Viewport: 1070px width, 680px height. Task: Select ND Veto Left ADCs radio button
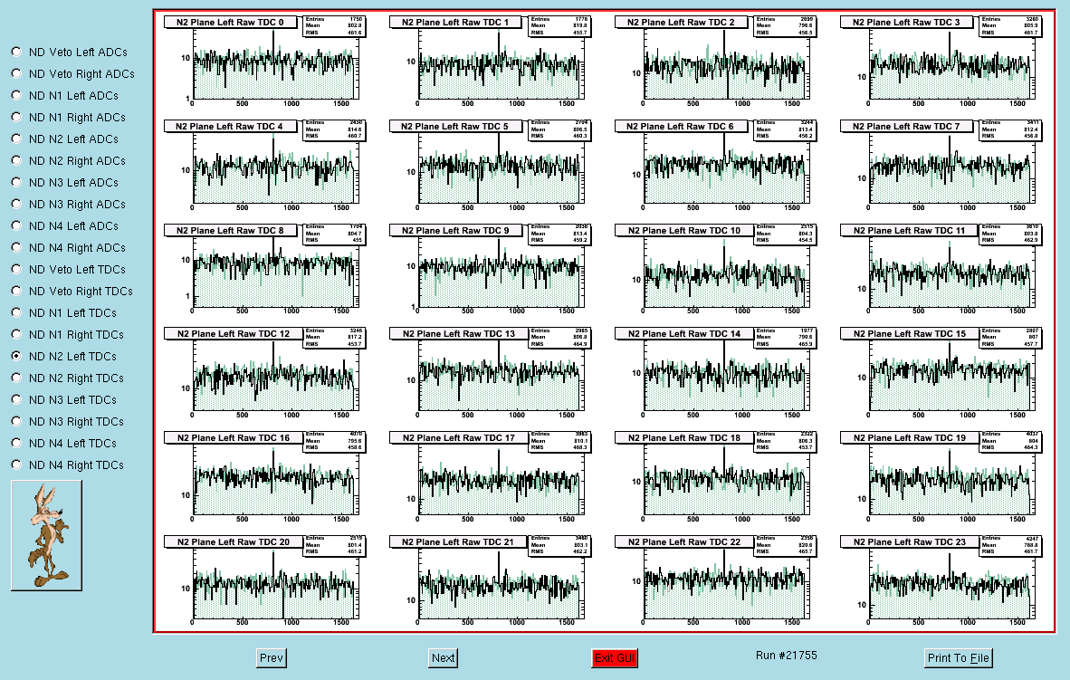pos(16,52)
